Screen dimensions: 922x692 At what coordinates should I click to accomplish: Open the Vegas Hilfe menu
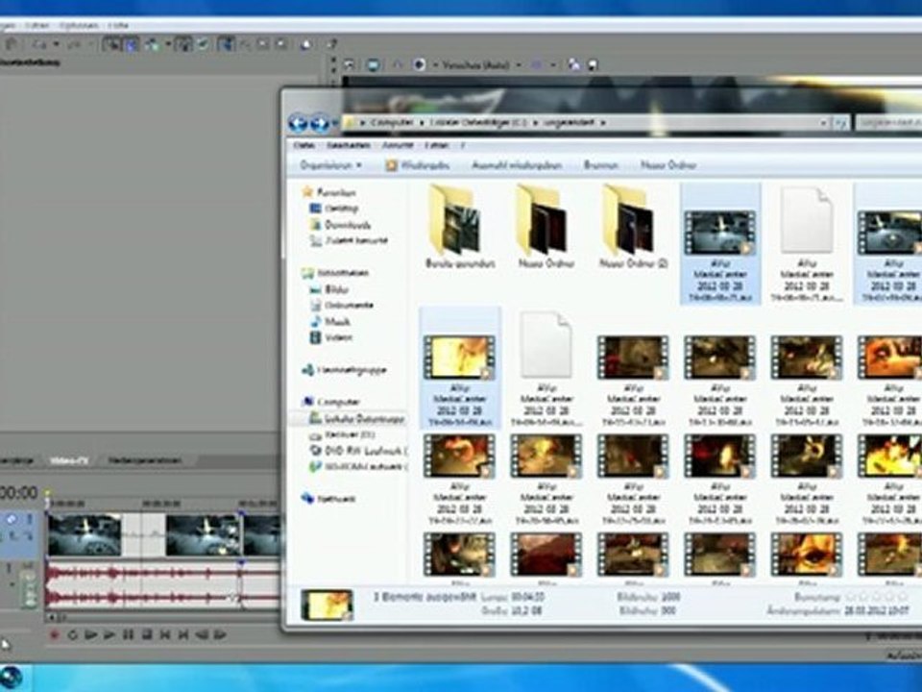pyautogui.click(x=118, y=26)
